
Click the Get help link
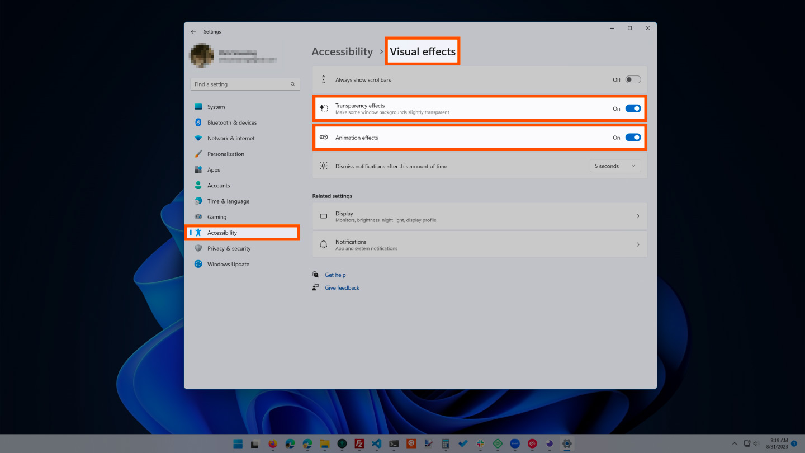tap(335, 275)
